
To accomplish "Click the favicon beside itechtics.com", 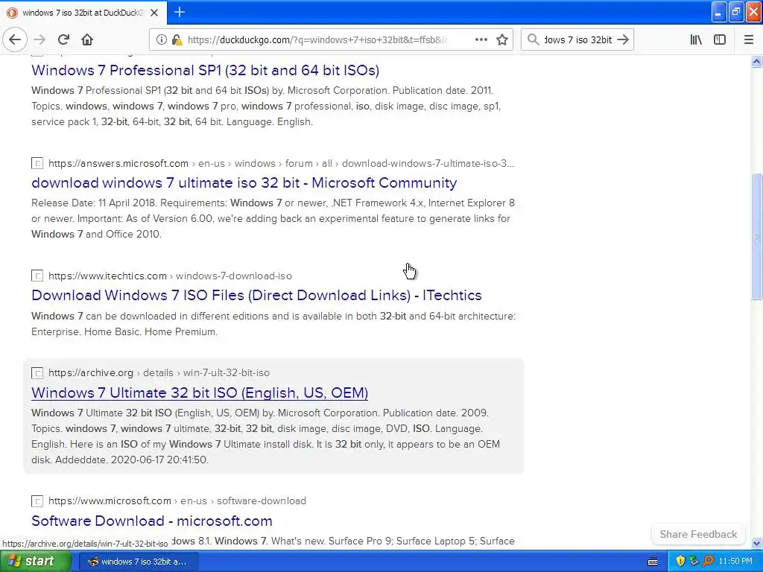I will [x=37, y=276].
